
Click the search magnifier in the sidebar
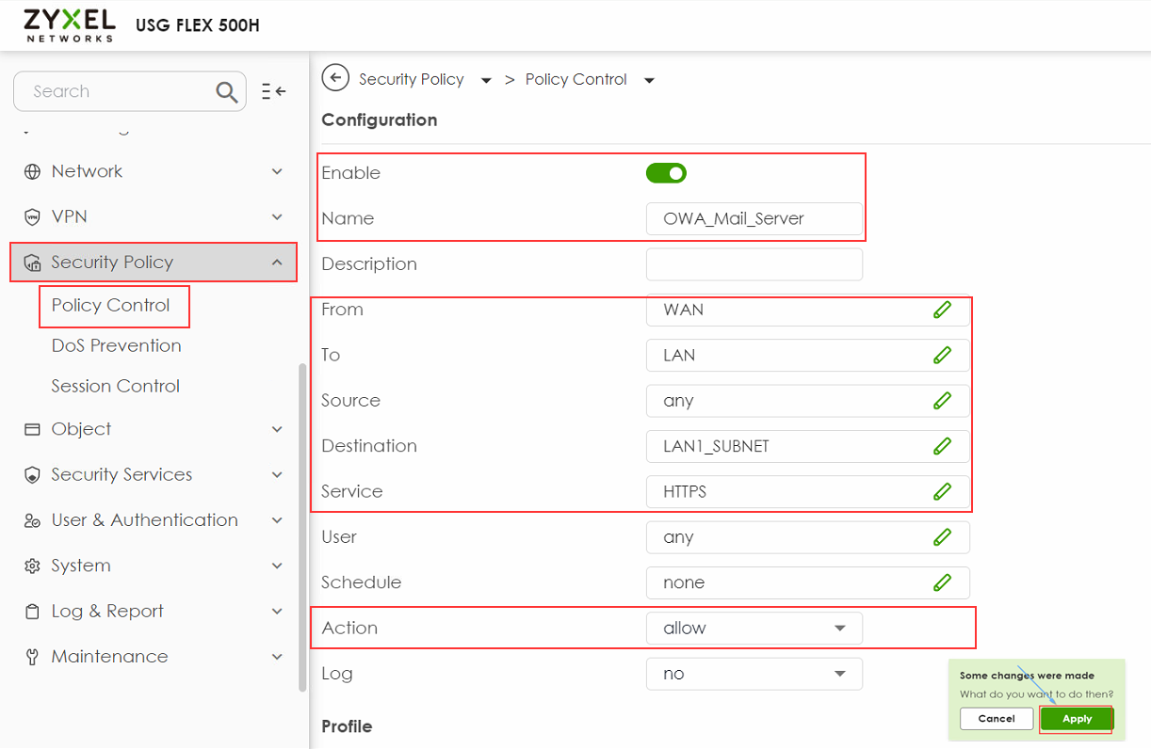(x=226, y=91)
